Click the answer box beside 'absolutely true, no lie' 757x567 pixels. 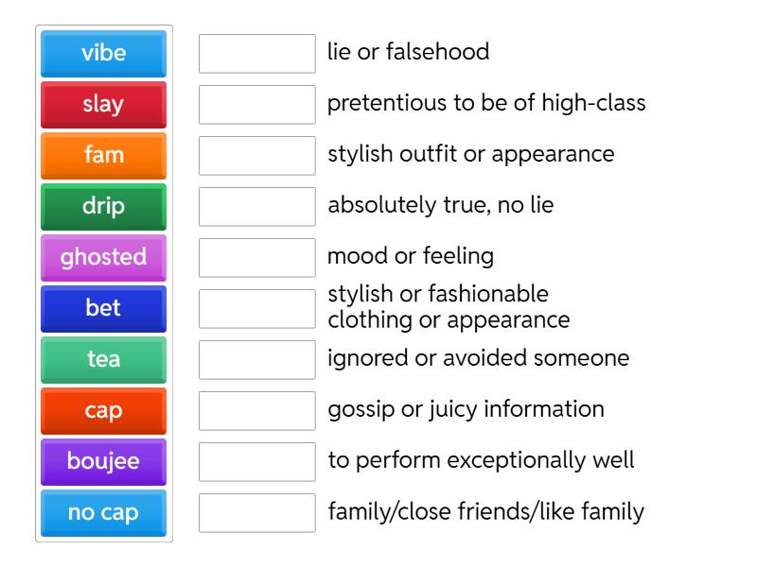pyautogui.click(x=256, y=206)
